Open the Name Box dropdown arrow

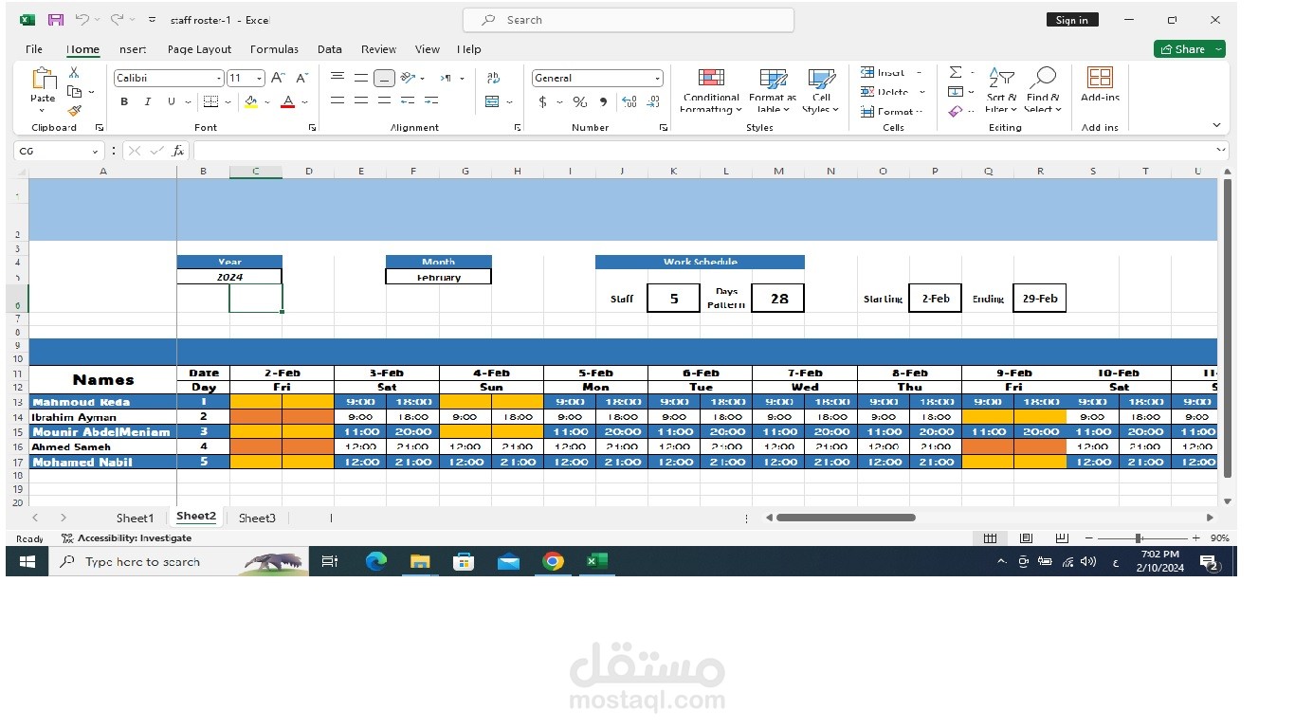[x=95, y=151]
